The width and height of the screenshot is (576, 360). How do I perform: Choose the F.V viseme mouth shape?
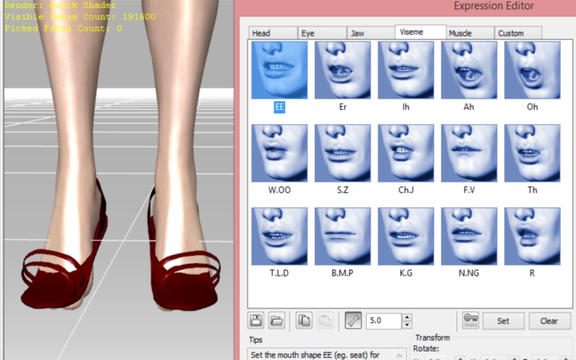click(x=469, y=153)
